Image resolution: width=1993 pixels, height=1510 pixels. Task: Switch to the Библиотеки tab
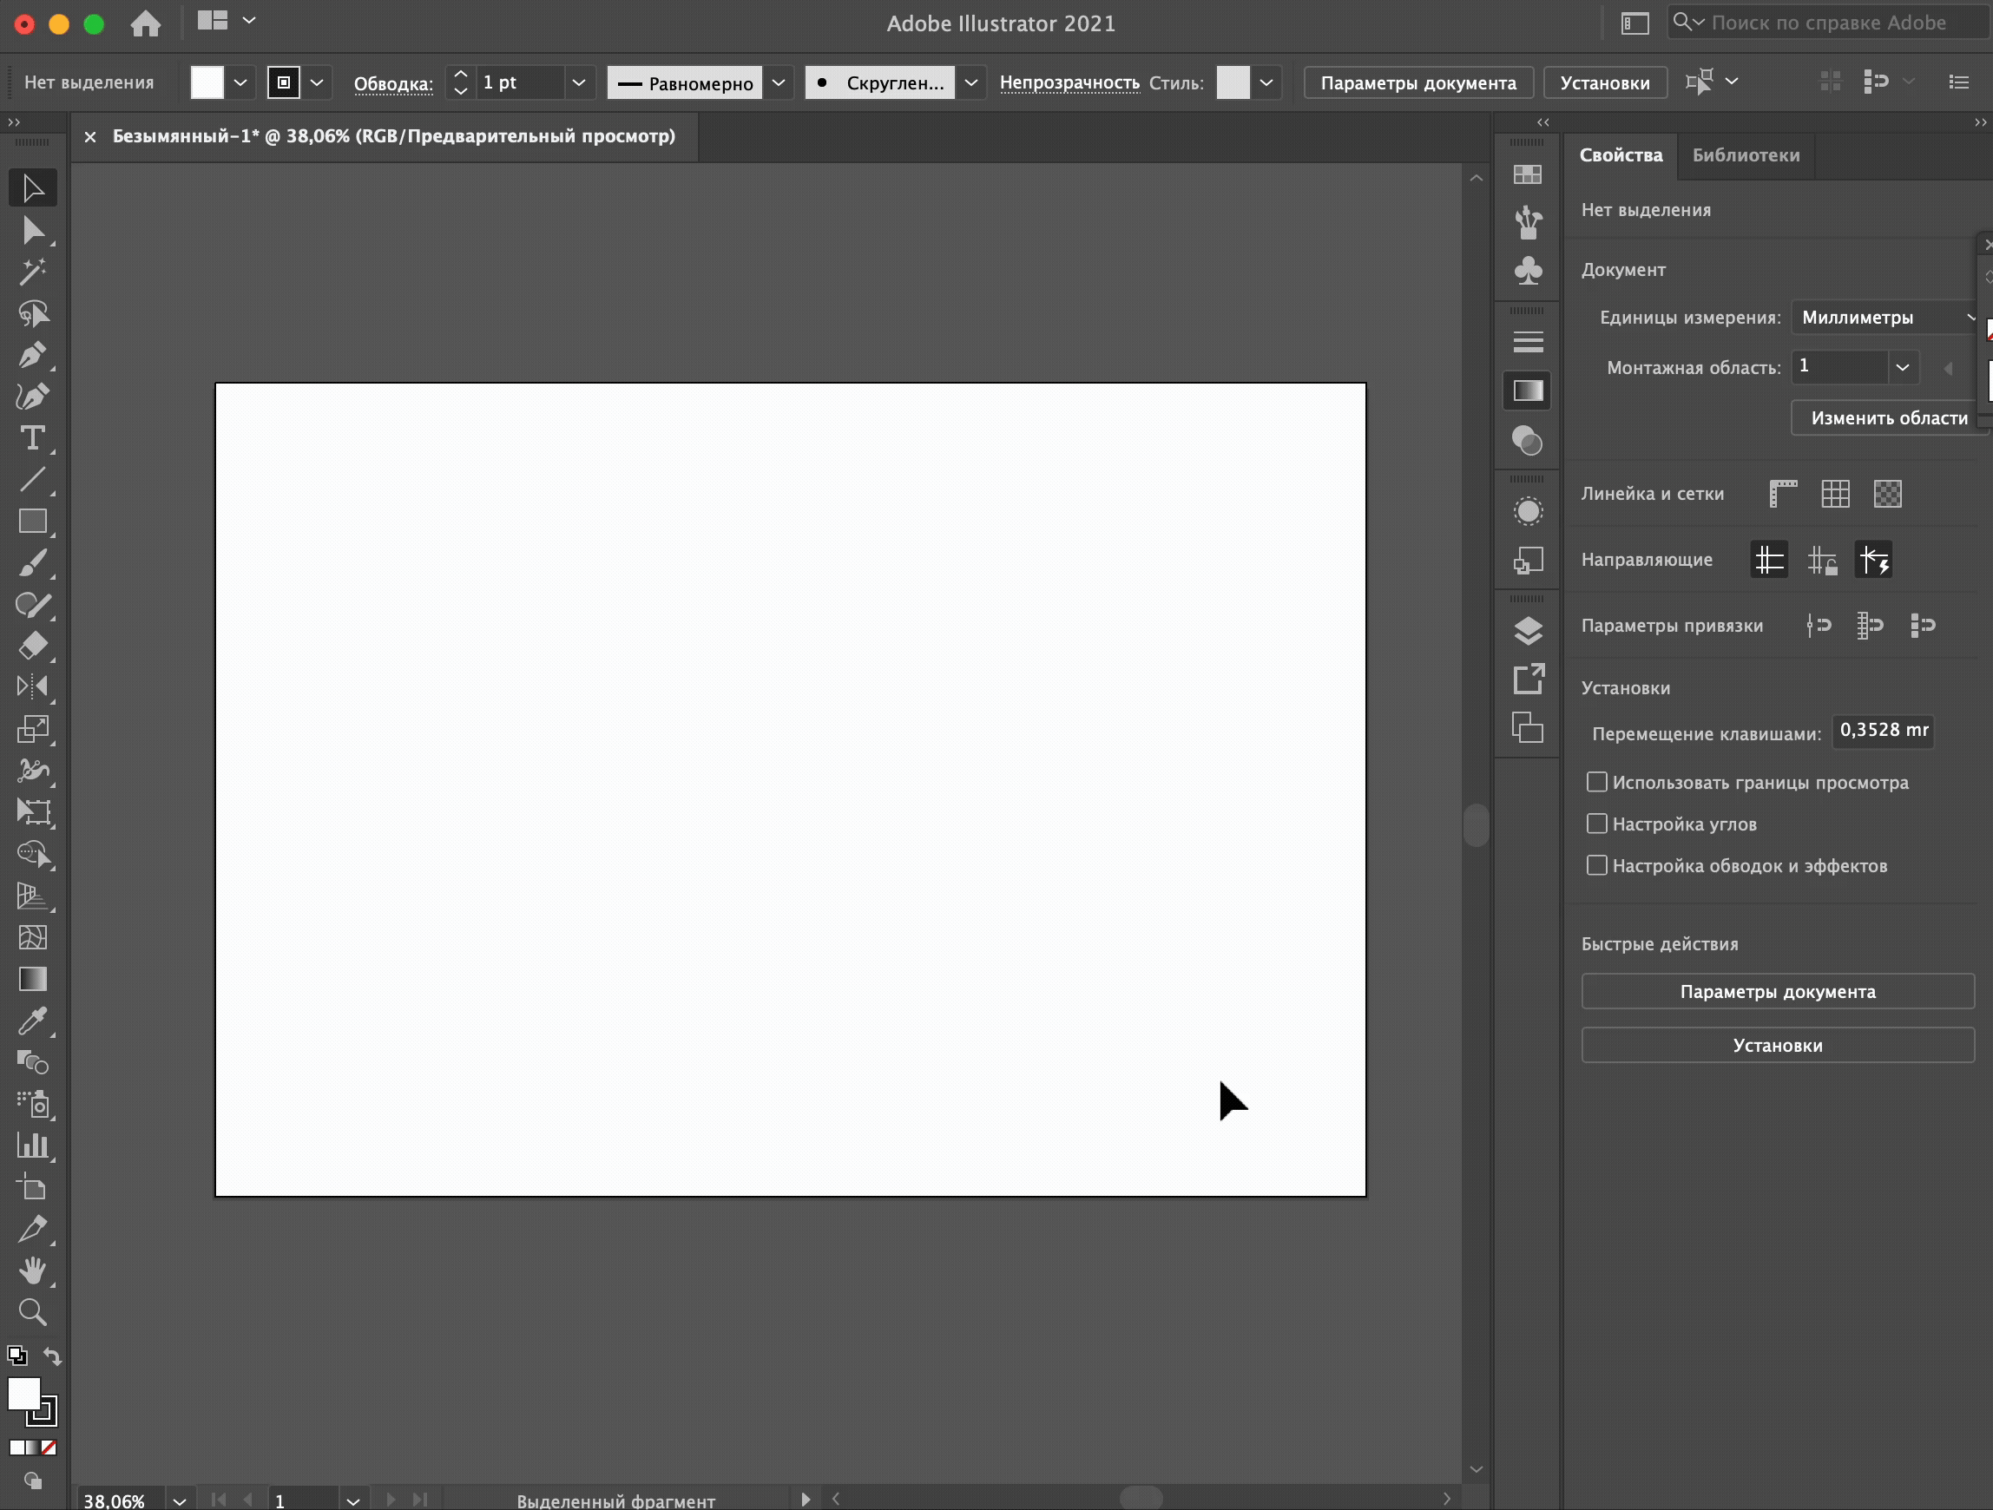click(1746, 155)
